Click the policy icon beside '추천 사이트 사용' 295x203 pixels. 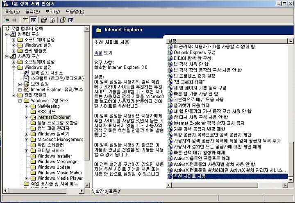click(x=170, y=176)
